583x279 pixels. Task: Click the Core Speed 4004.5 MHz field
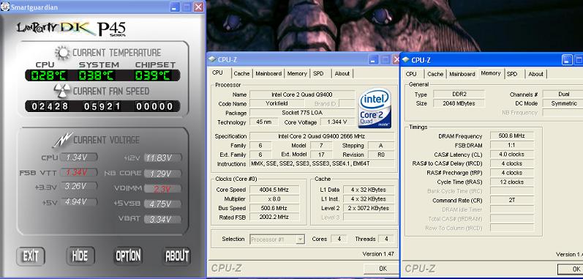tap(274, 190)
